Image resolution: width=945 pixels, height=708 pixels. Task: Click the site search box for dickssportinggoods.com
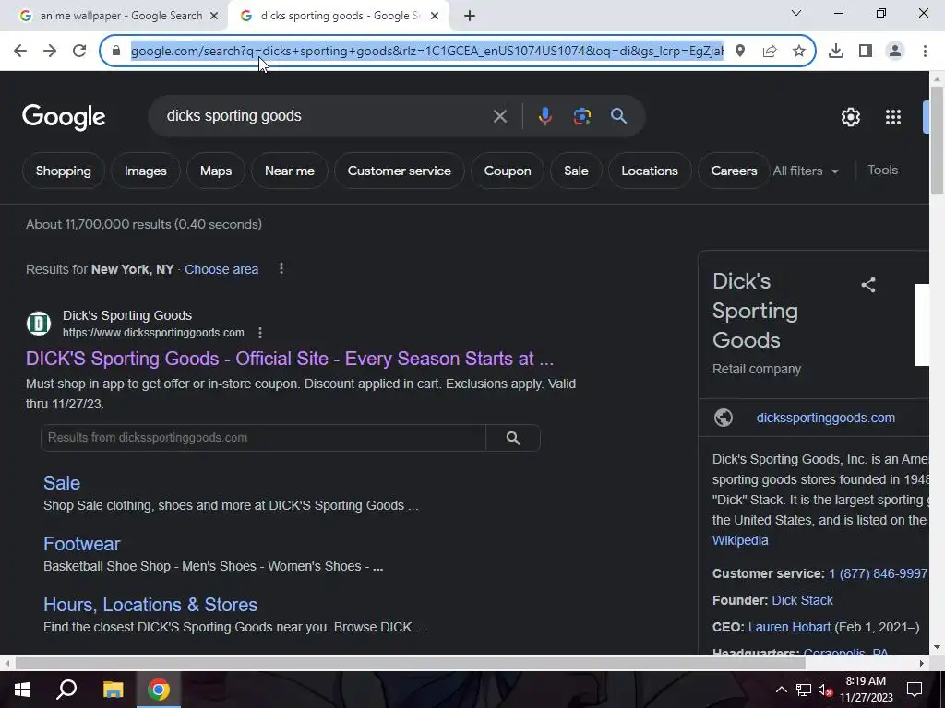click(263, 438)
